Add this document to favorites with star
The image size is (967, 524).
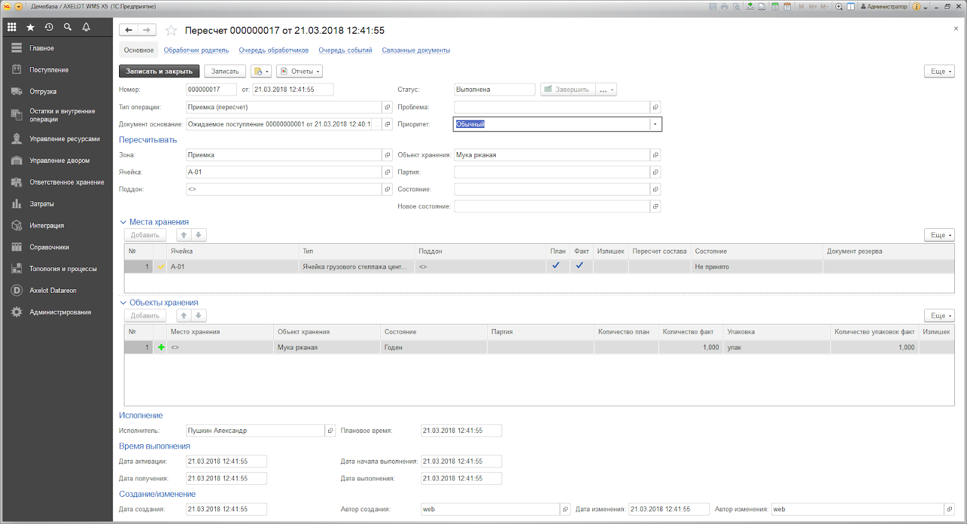pos(171,30)
